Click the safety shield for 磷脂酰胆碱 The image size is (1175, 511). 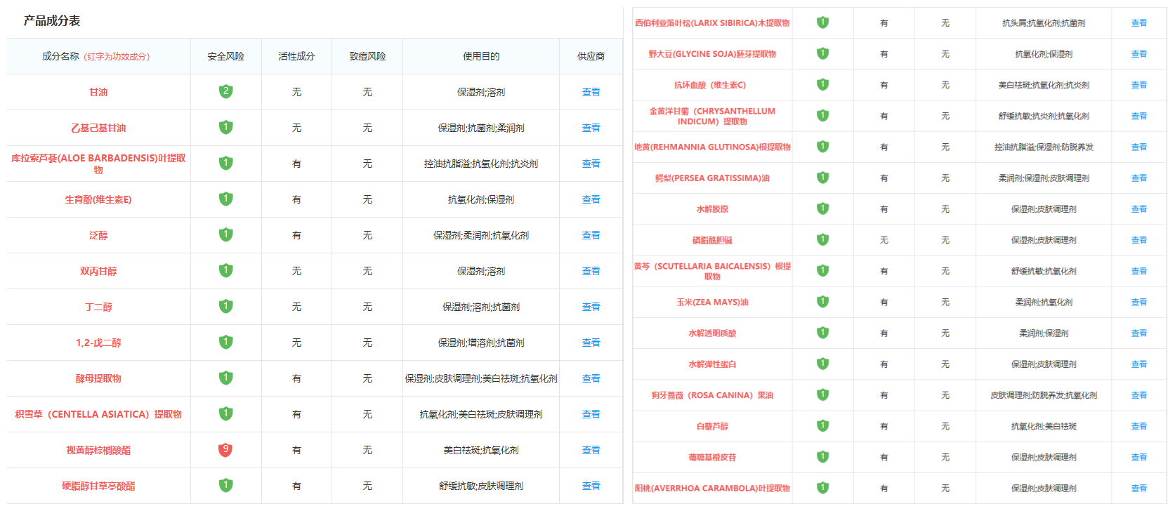pos(822,239)
